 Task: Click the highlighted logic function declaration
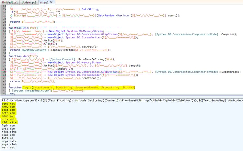pos(79,87)
